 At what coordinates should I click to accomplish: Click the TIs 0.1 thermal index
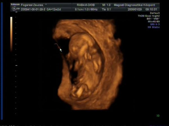coord(107,9)
